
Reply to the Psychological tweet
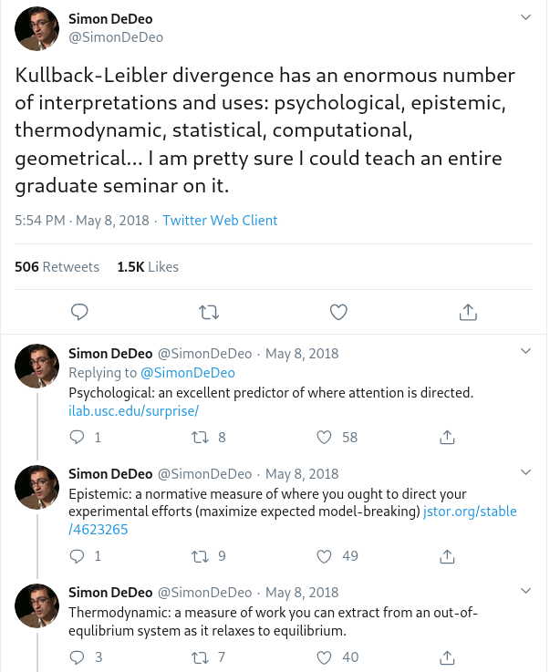coord(79,438)
